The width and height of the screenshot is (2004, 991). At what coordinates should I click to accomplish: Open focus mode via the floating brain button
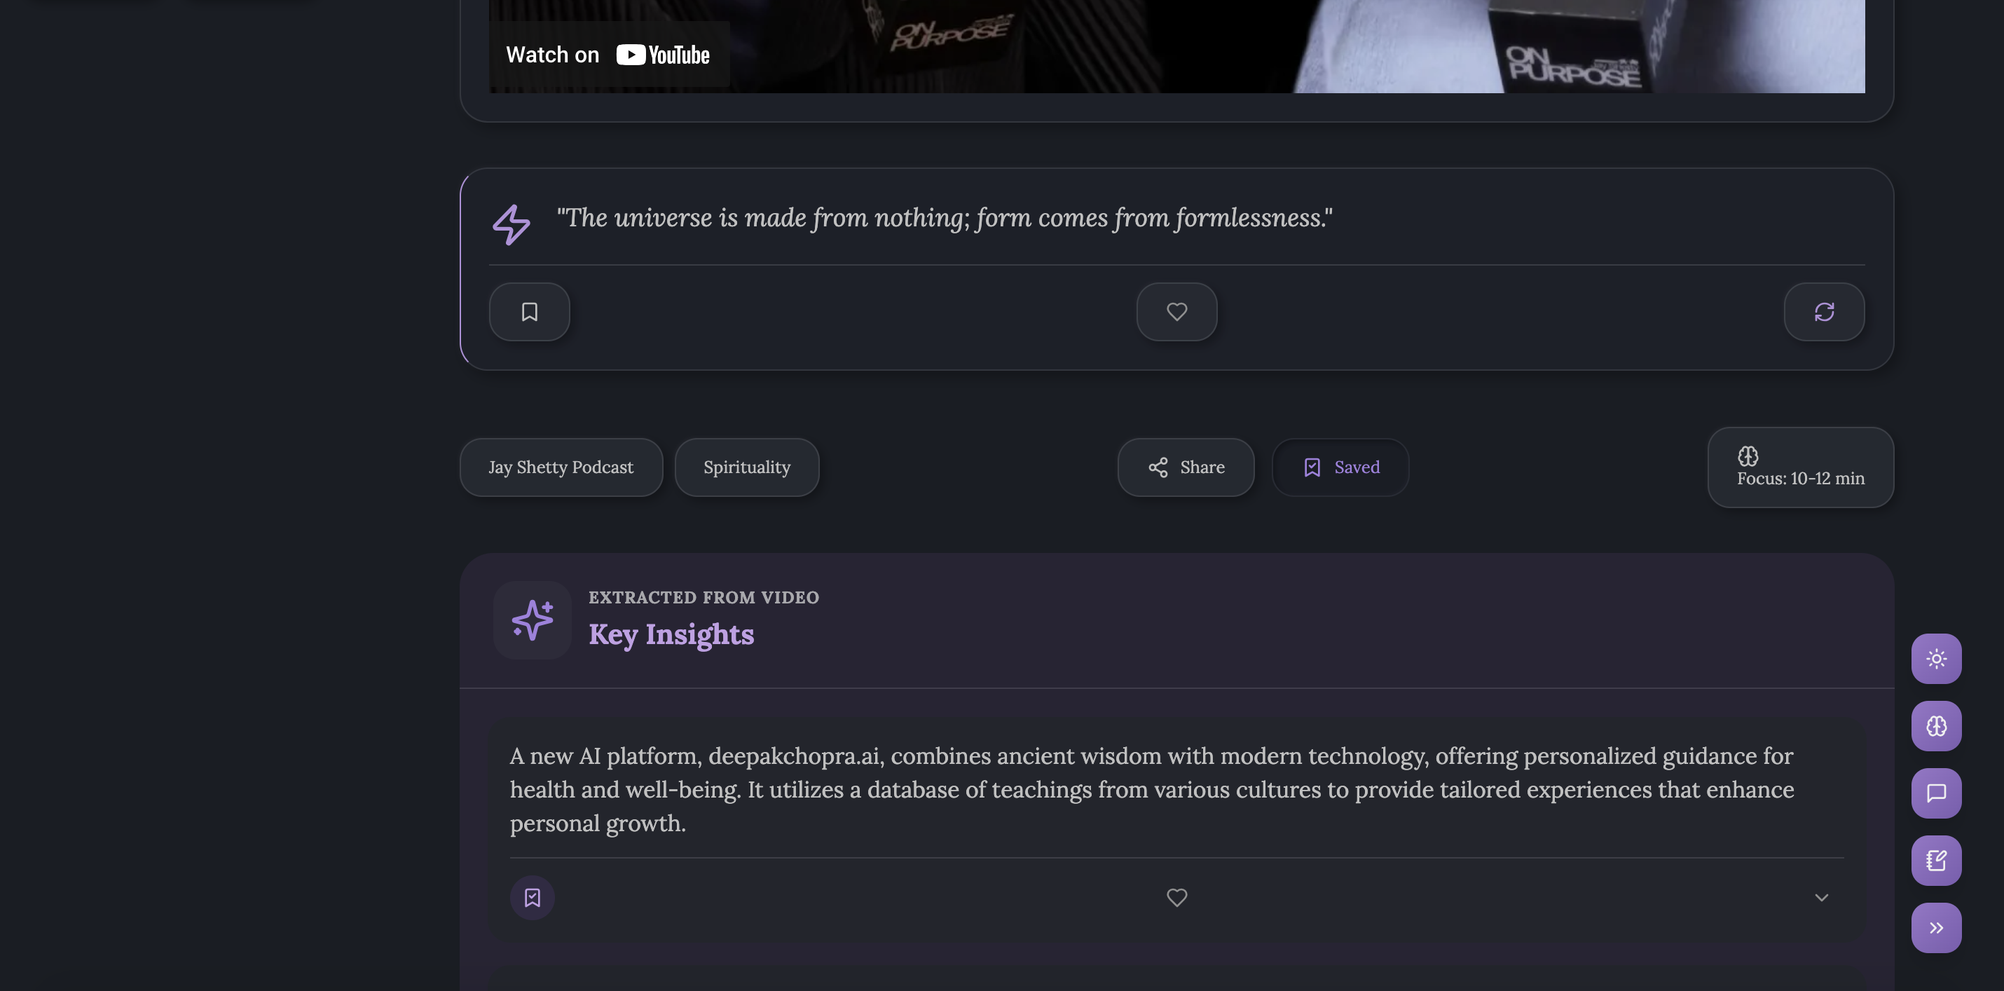pyautogui.click(x=1935, y=726)
